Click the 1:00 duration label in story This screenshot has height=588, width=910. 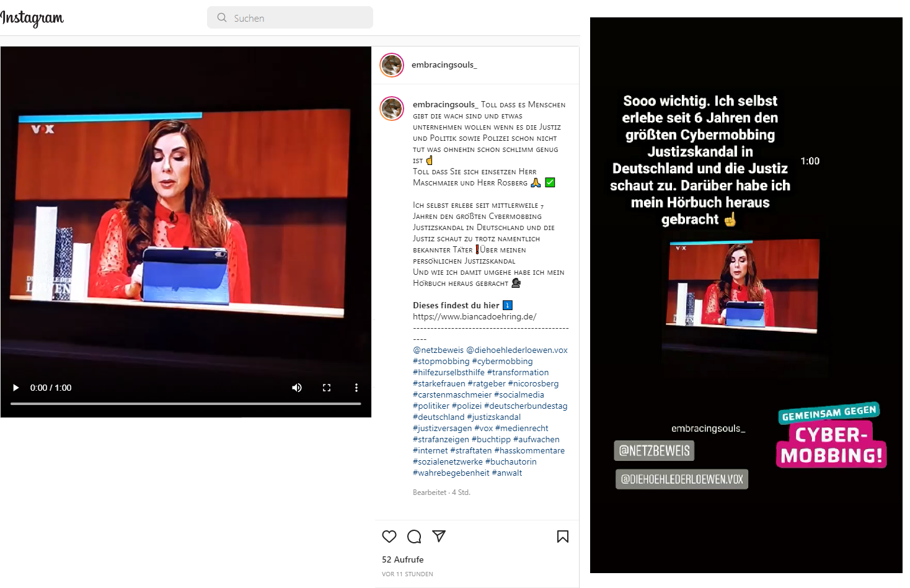810,161
